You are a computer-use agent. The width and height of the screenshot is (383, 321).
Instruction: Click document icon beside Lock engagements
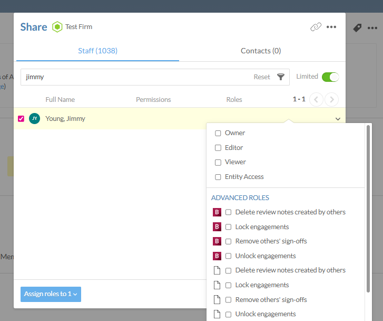click(217, 285)
